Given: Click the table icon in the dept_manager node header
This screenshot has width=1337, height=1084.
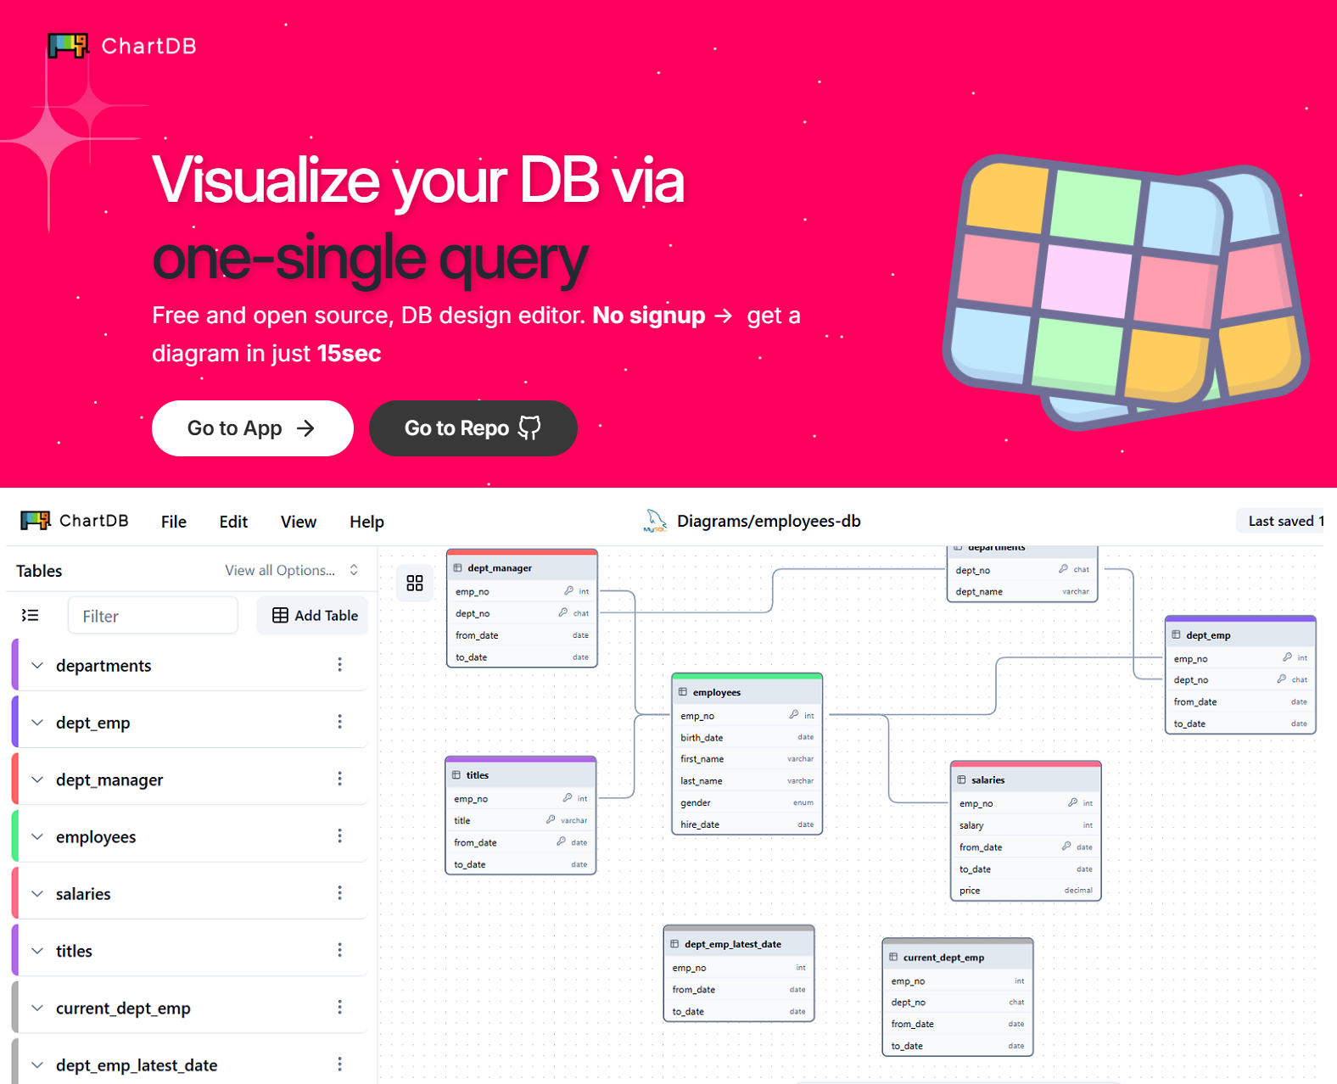Looking at the screenshot, I should click(x=458, y=568).
